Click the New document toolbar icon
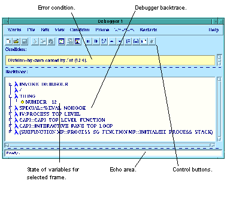This screenshot has width=227, height=220. point(8,41)
